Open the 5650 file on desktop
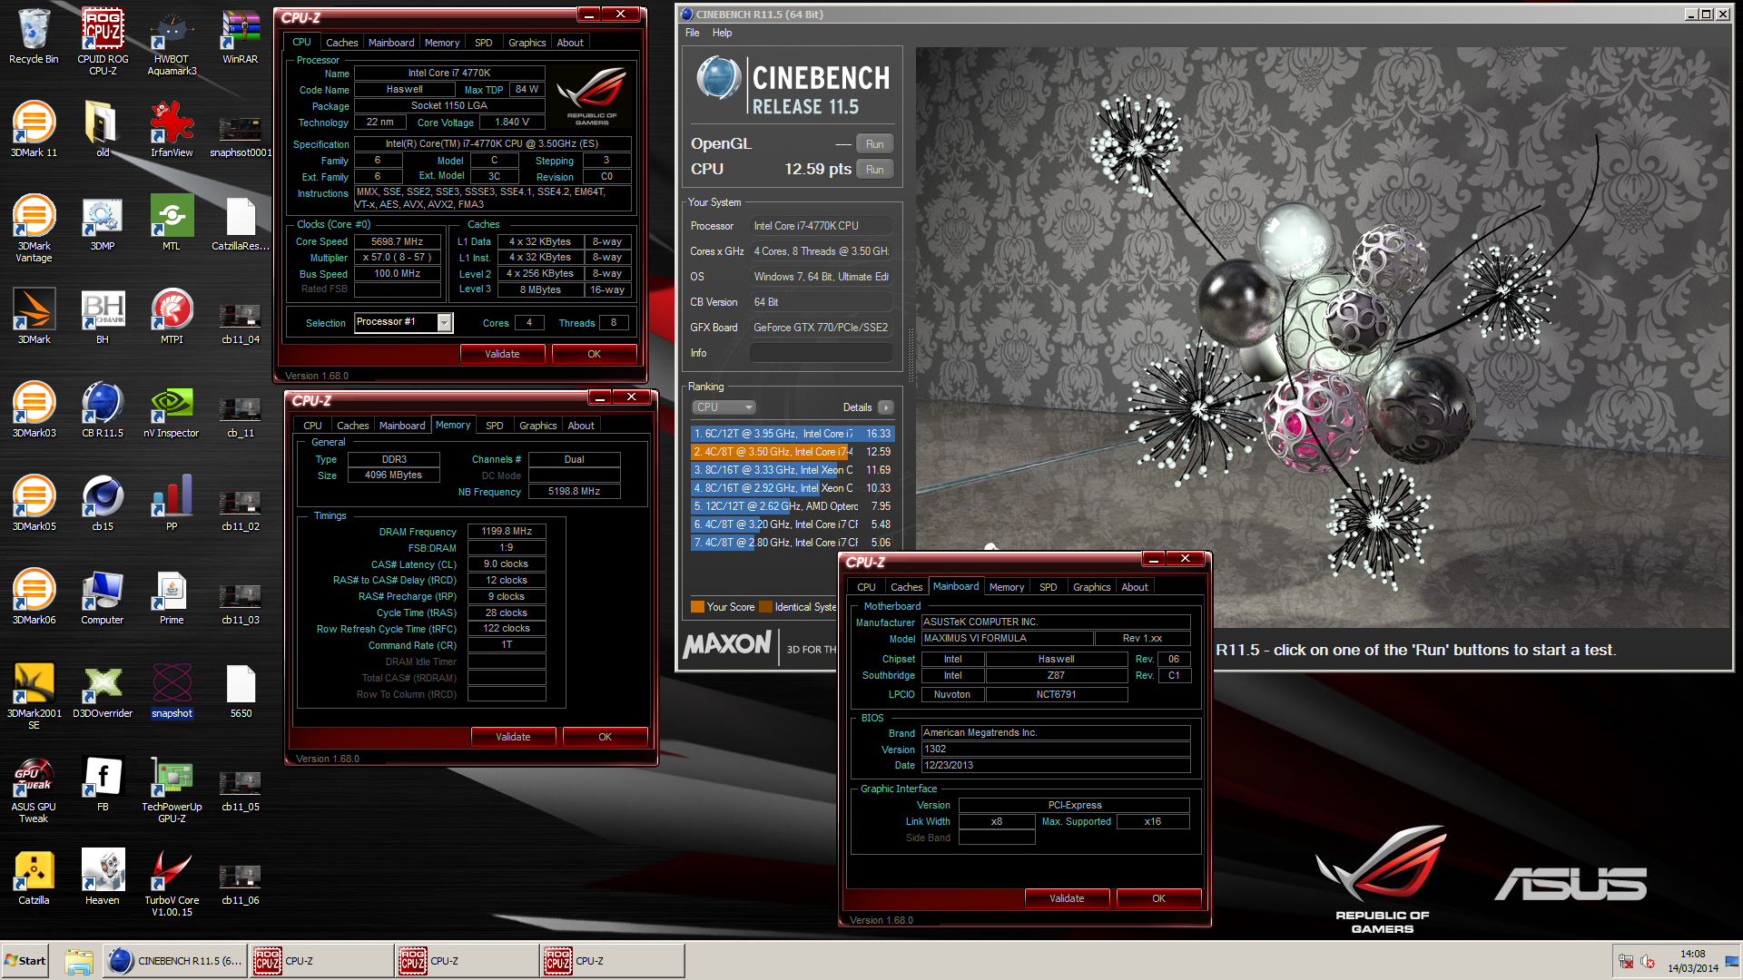The height and width of the screenshot is (980, 1743). click(x=241, y=691)
